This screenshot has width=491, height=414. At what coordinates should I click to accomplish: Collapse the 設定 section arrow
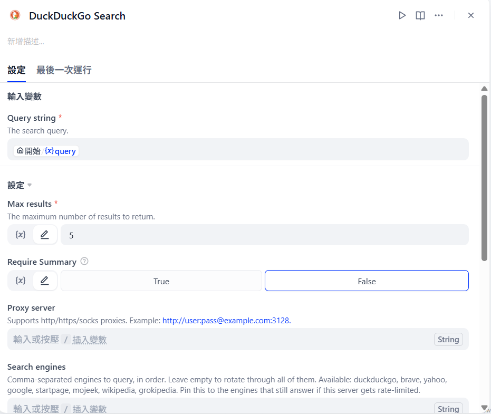(x=30, y=185)
